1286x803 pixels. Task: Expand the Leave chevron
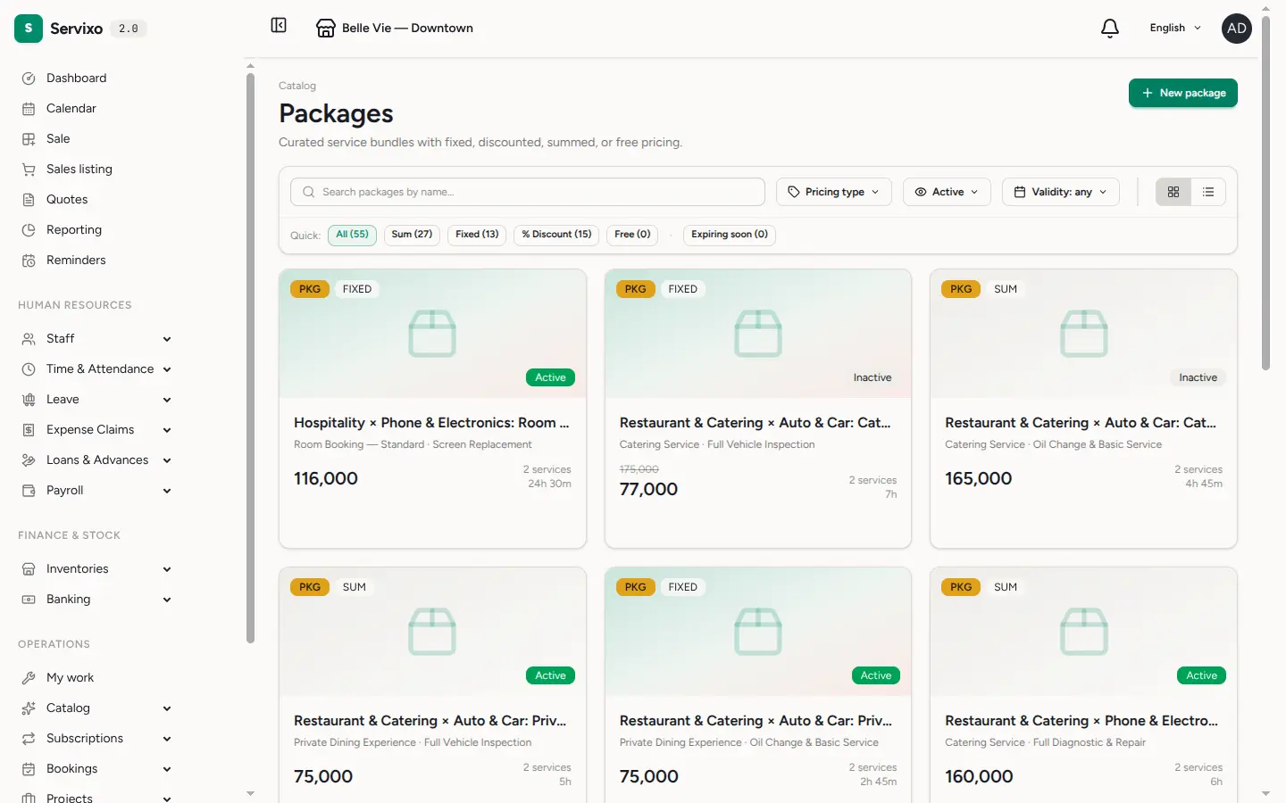tap(167, 400)
